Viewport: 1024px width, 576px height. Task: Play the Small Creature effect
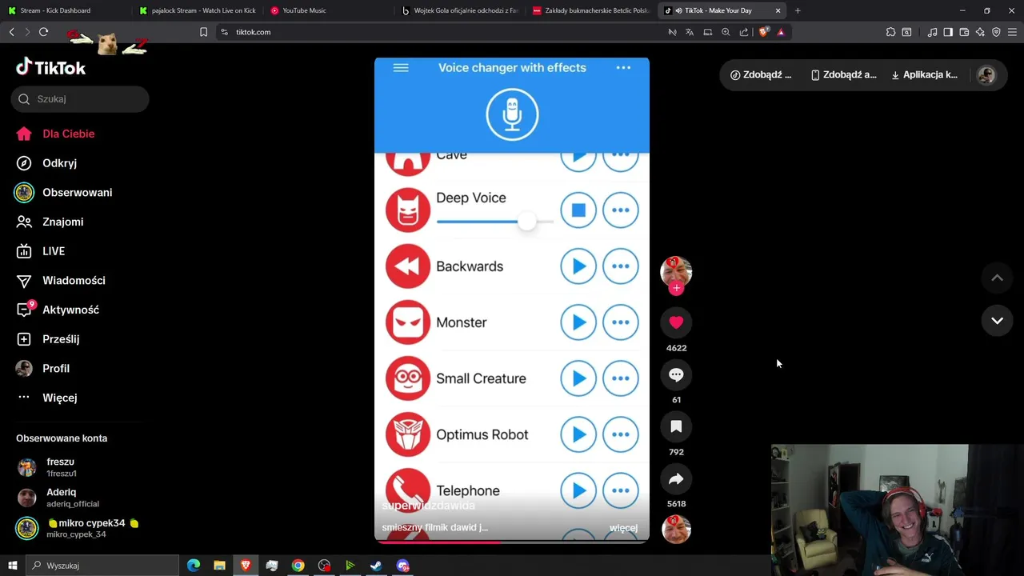click(x=578, y=378)
